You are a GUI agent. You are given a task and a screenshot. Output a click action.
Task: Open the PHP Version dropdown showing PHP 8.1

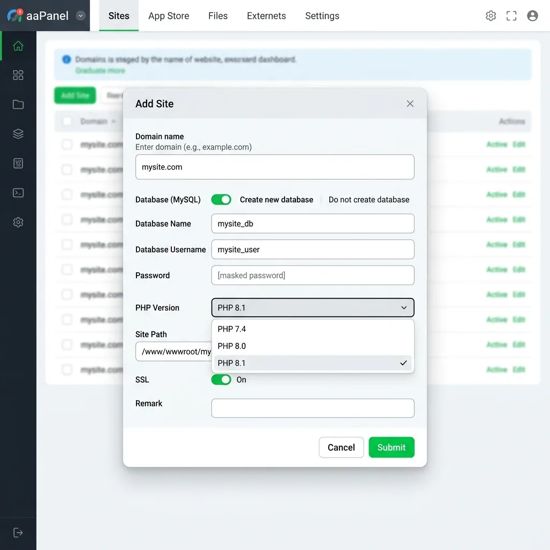click(313, 308)
